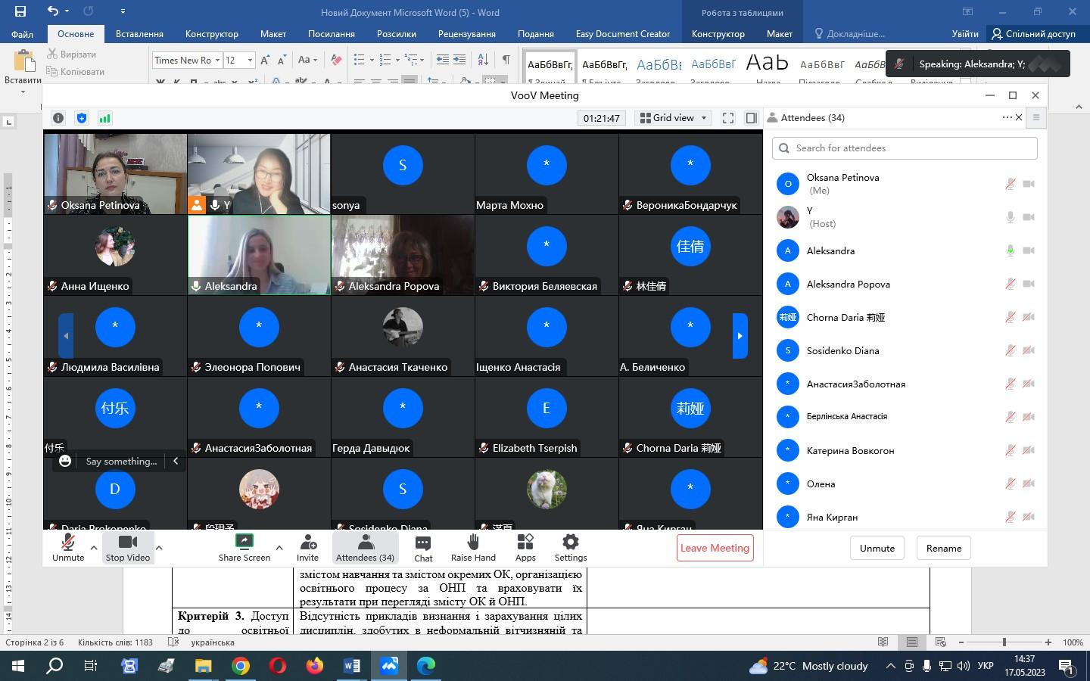Click the Rename button
Viewport: 1090px width, 681px height.
(943, 549)
